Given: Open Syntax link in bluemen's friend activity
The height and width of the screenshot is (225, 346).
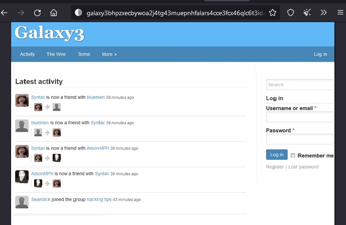Looking at the screenshot, I should pos(97,123).
